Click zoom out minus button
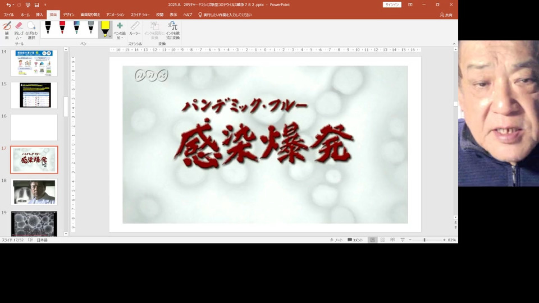This screenshot has width=539, height=303. tap(410, 240)
